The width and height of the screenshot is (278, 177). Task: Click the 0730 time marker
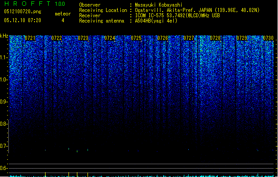point(268,38)
